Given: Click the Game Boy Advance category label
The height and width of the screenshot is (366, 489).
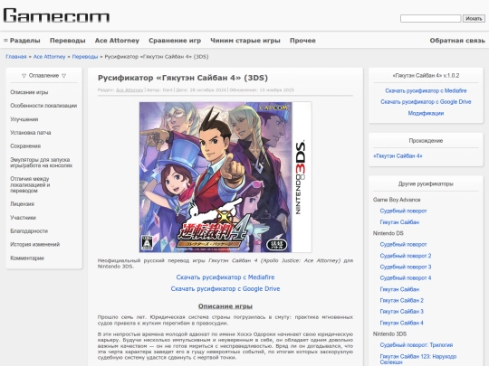Looking at the screenshot, I should tap(397, 200).
